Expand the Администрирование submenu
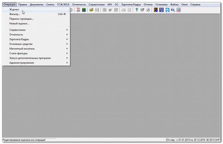Viewport: 223px width, 144px height. pos(36,63)
